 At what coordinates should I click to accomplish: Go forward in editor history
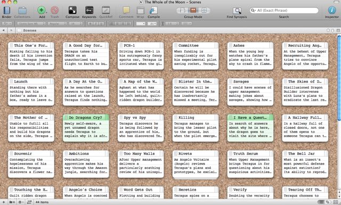11,30
